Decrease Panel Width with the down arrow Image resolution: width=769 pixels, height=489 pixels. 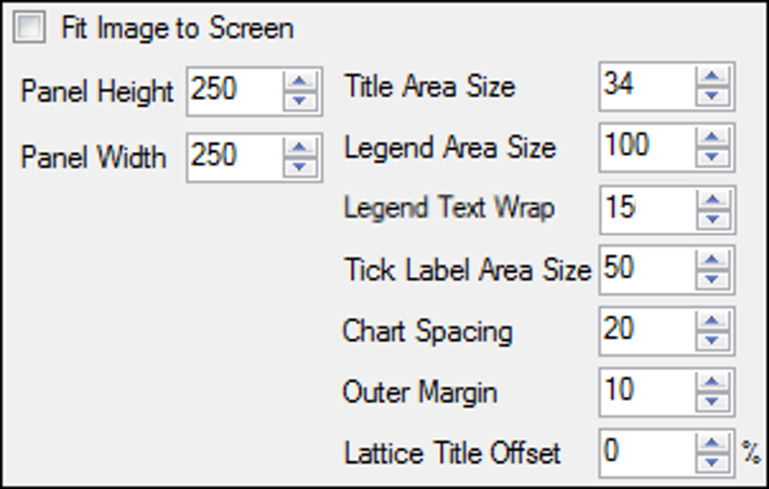click(300, 166)
